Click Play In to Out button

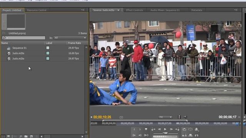coord(146,135)
